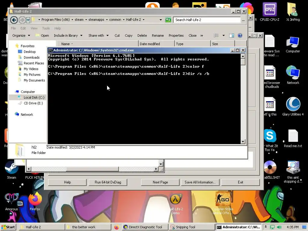Screen dimensions: 308x231
Task: Sort by Date modified column
Action: (156, 44)
